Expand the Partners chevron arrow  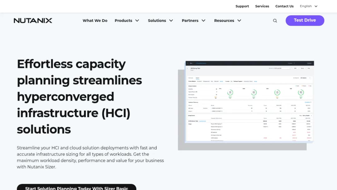point(203,20)
